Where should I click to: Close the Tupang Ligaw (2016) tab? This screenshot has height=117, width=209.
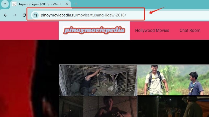click(x=66, y=4)
